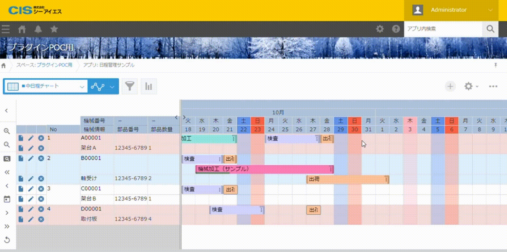The image size is (507, 252).
Task: Open the three-dots options menu
Action: click(x=493, y=86)
